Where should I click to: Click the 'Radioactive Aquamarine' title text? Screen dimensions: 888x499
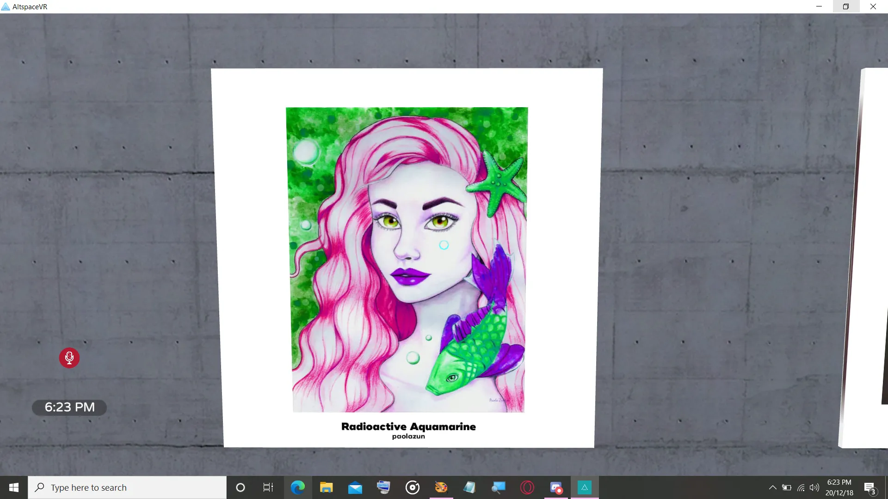pos(408,426)
